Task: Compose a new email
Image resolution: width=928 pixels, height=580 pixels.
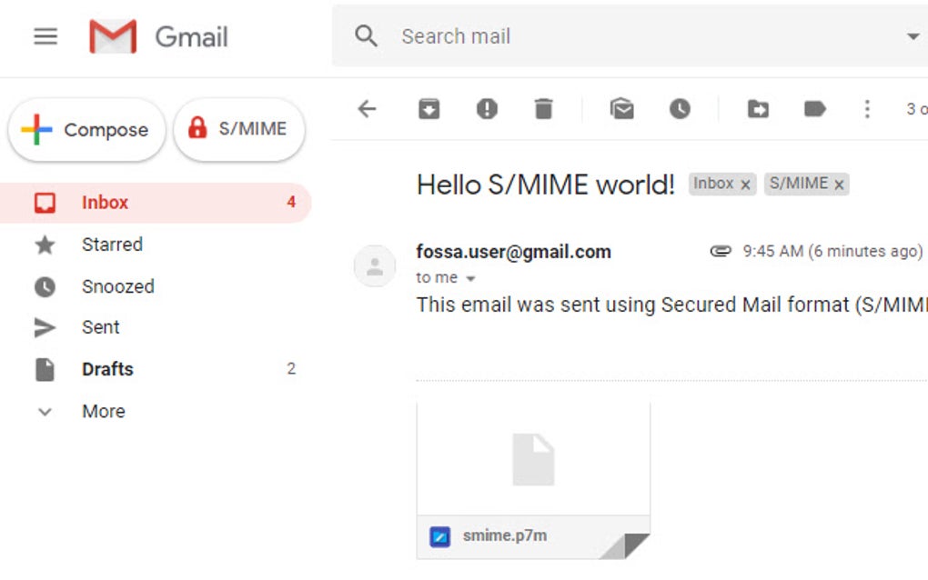Action: click(87, 130)
